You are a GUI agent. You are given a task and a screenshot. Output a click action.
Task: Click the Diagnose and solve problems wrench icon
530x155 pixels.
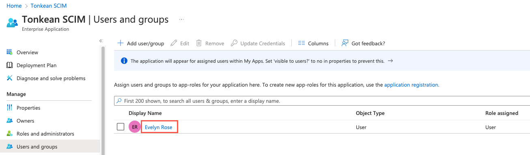pos(10,78)
